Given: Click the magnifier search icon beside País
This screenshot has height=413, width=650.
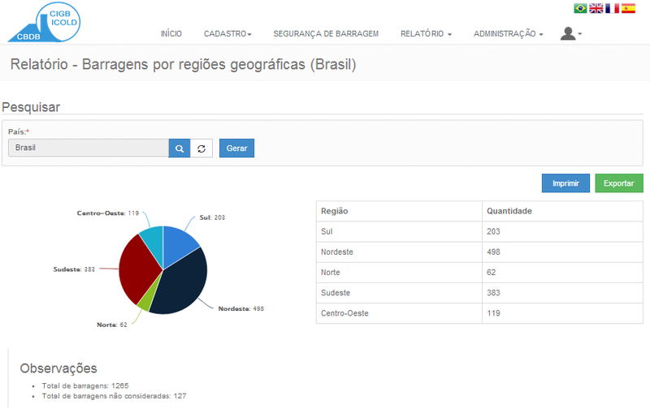Looking at the screenshot, I should pyautogui.click(x=180, y=148).
